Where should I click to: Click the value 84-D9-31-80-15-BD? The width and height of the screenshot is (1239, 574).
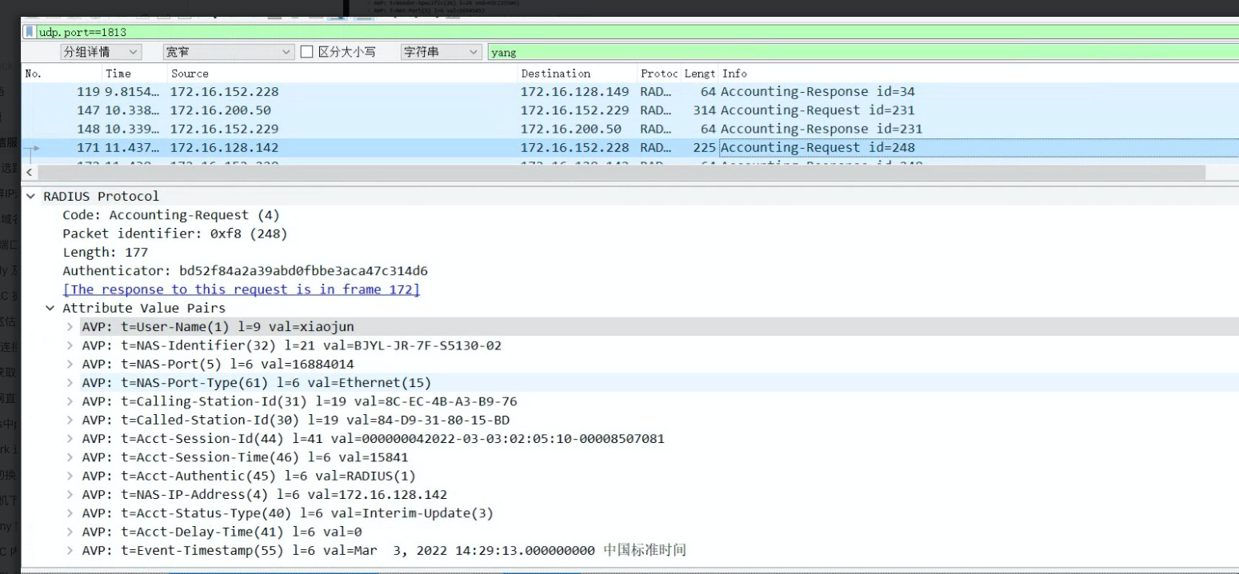(442, 420)
